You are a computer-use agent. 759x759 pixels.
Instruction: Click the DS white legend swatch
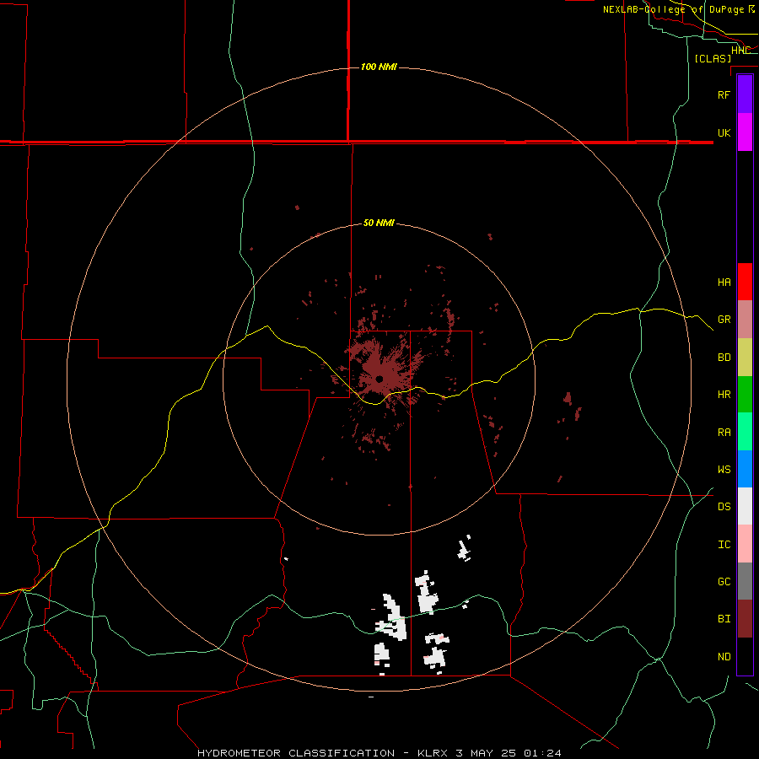click(x=745, y=506)
